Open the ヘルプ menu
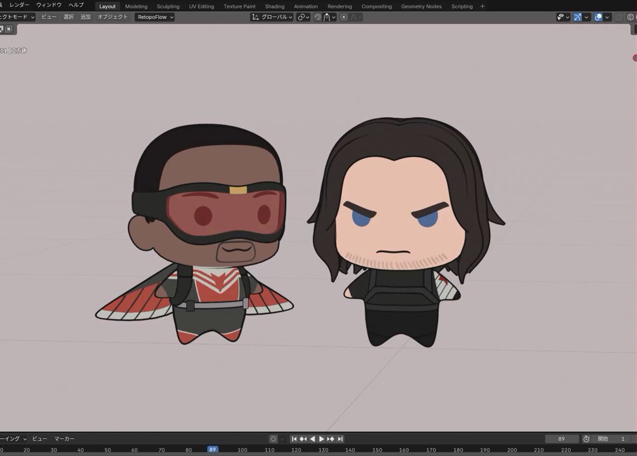The width and height of the screenshot is (637, 456). pos(76,5)
